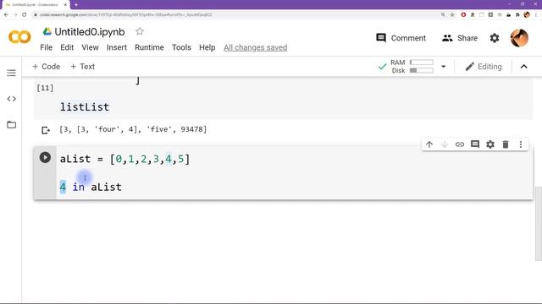Click the output toggle icon of listList cell
Screen dimensions: 542x304
coord(46,130)
